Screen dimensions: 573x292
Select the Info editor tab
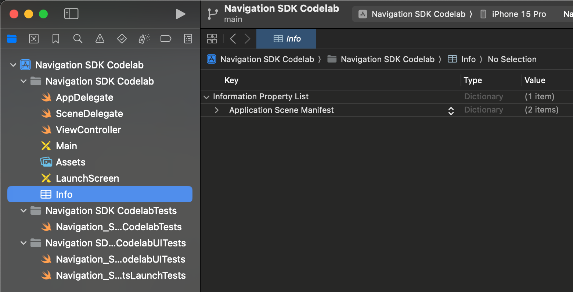[287, 39]
